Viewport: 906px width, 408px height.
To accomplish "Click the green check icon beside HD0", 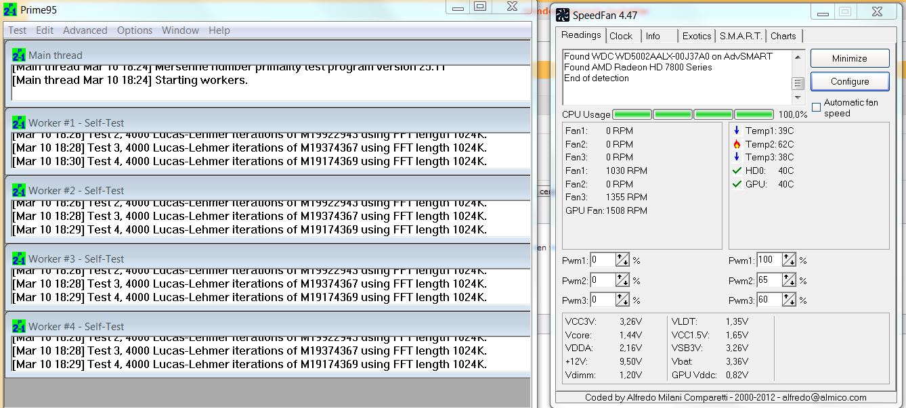I will click(737, 171).
